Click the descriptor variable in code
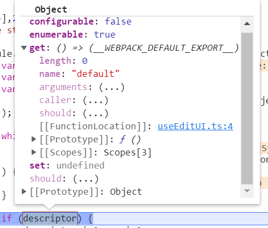Viewport: 268px width, 228px height. click(50, 218)
